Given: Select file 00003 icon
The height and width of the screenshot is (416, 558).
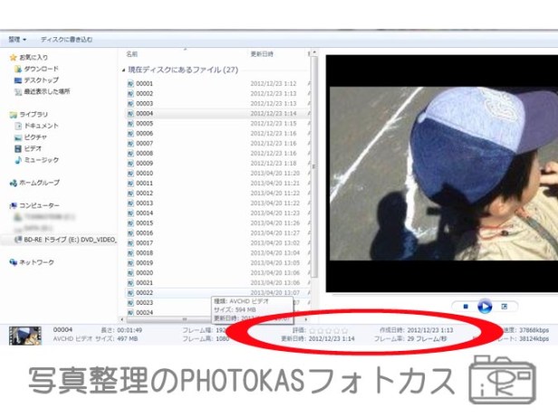Looking at the screenshot, I should 130,104.
